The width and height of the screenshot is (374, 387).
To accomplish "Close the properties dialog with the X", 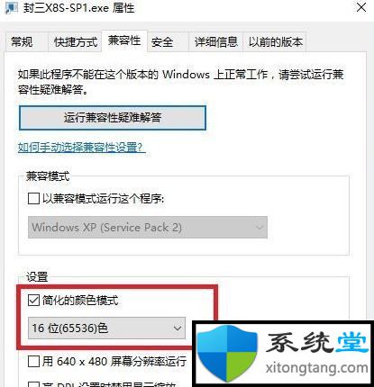I will pyautogui.click(x=361, y=7).
